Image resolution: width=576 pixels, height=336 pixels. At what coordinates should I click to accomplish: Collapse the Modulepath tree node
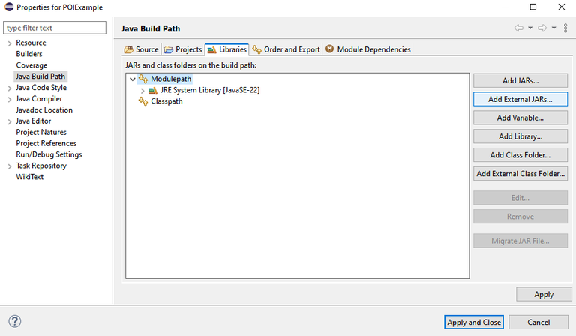133,79
